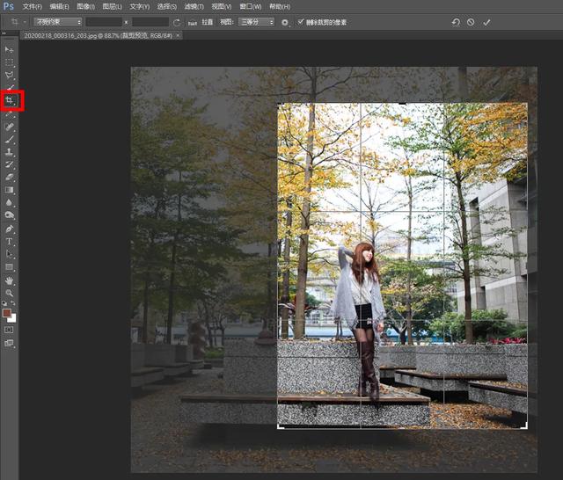Toggle the 删除裁剪的像素 checkbox

click(301, 21)
